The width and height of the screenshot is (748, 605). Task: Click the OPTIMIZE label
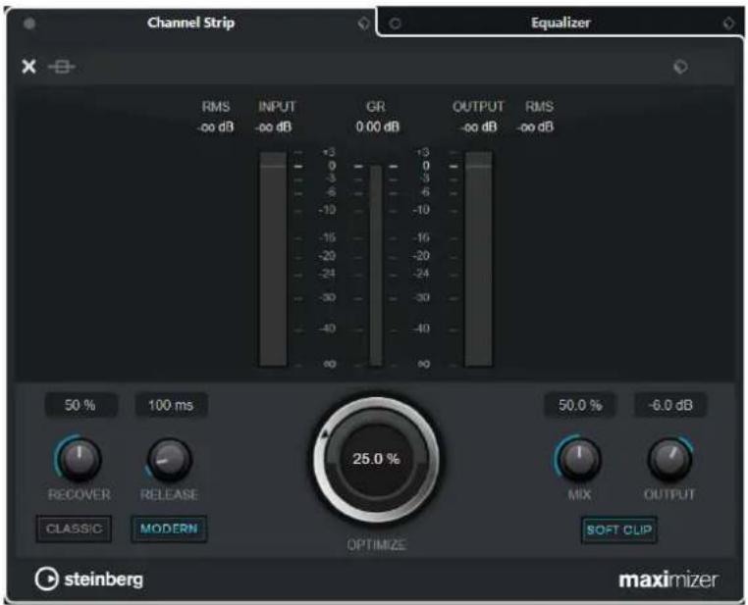pyautogui.click(x=376, y=544)
